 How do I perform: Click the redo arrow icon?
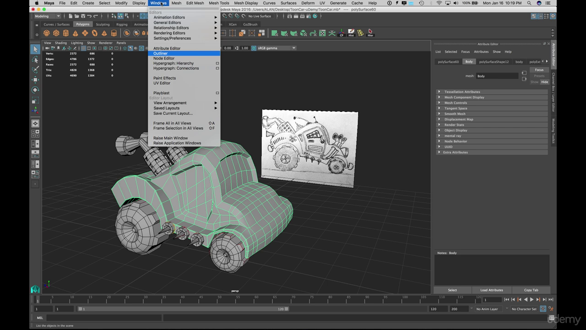pyautogui.click(x=96, y=16)
